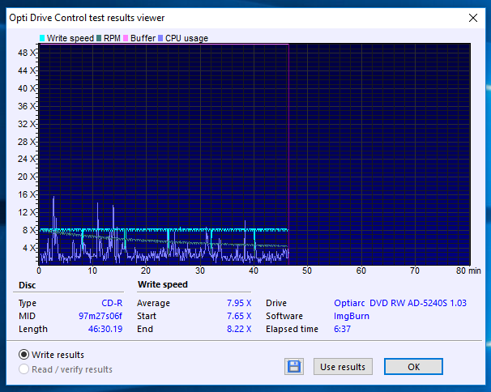Viewport: 491px width, 392px height.
Task: Click the cyan Write speed legend swatch
Action: (x=42, y=38)
